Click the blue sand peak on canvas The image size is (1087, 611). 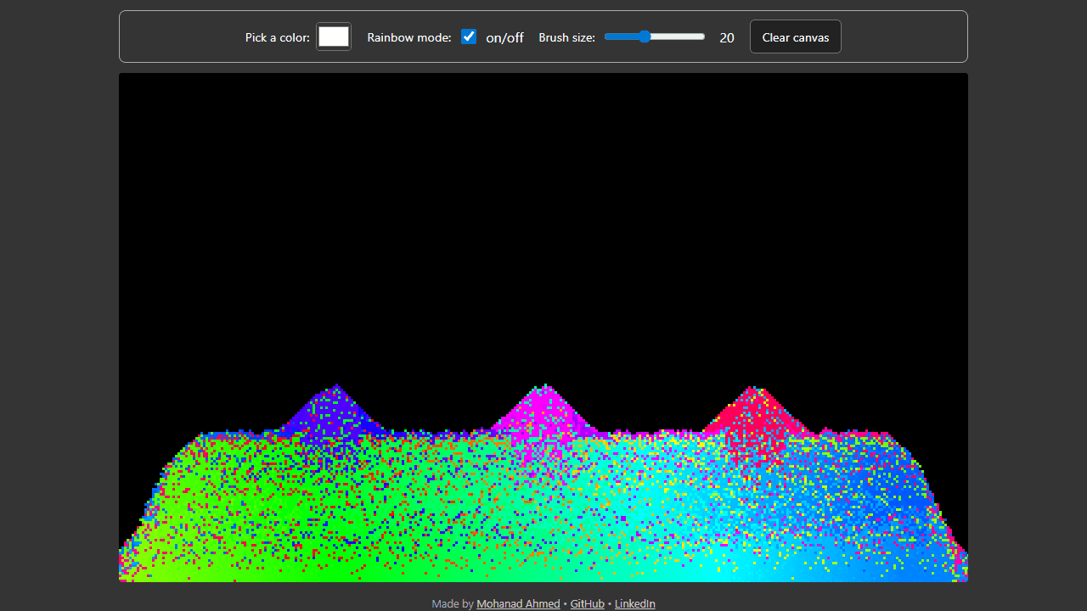point(337,412)
